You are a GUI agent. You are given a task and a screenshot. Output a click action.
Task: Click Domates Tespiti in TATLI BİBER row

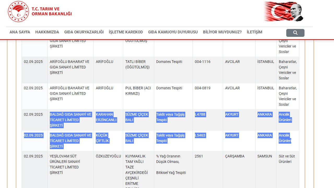click(x=169, y=62)
